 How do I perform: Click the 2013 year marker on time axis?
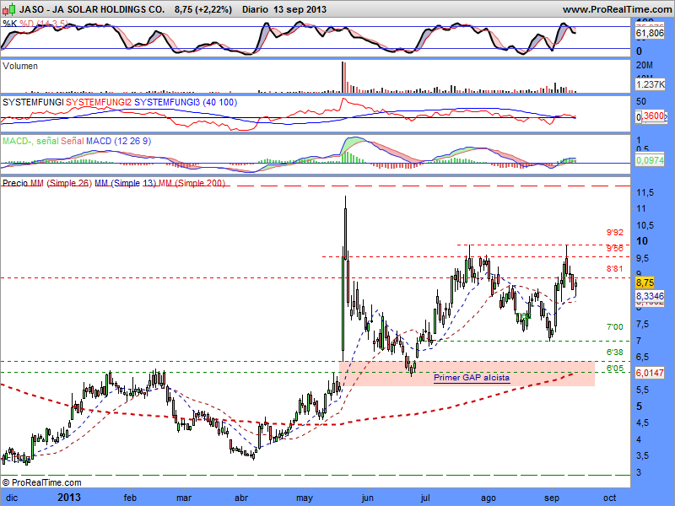pos(69,498)
